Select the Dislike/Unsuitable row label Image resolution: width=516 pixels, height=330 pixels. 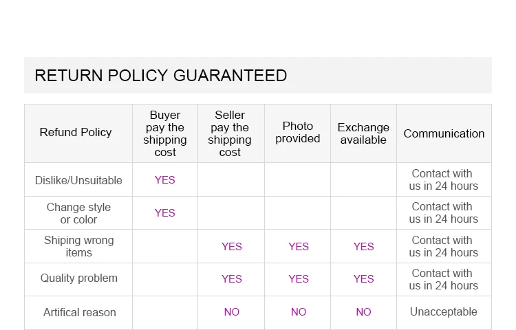(78, 180)
